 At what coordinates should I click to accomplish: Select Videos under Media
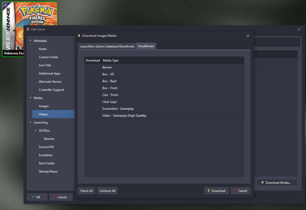pyautogui.click(x=53, y=114)
